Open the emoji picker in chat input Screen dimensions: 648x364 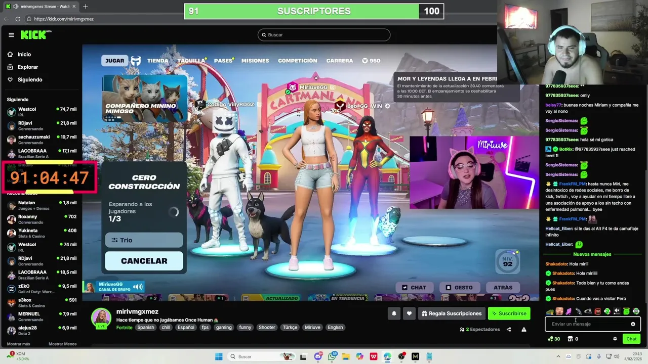coord(633,324)
